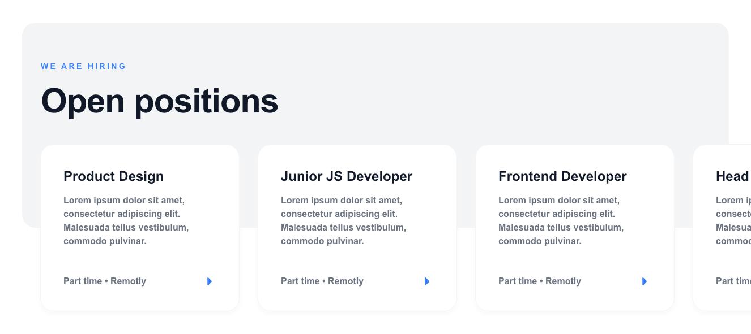The height and width of the screenshot is (334, 751).
Task: Click empty space right of "Open positions" heading
Action: point(481,102)
